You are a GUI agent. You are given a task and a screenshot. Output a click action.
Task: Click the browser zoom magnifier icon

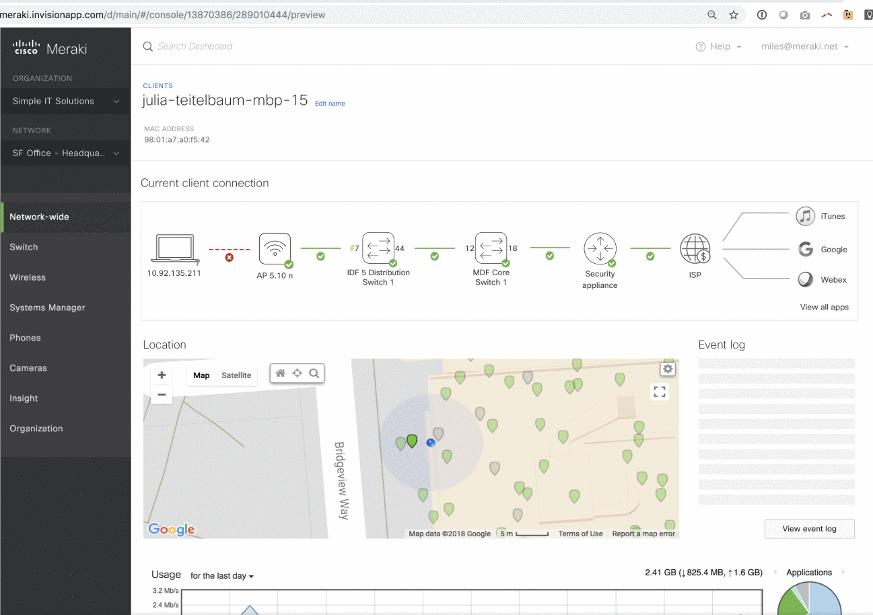tap(712, 15)
